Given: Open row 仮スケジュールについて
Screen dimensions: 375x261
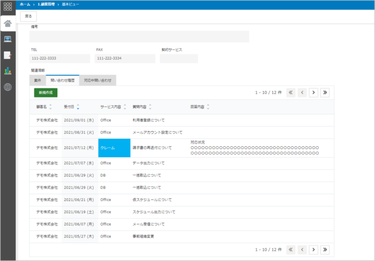Looking at the screenshot, I should (x=182, y=200).
